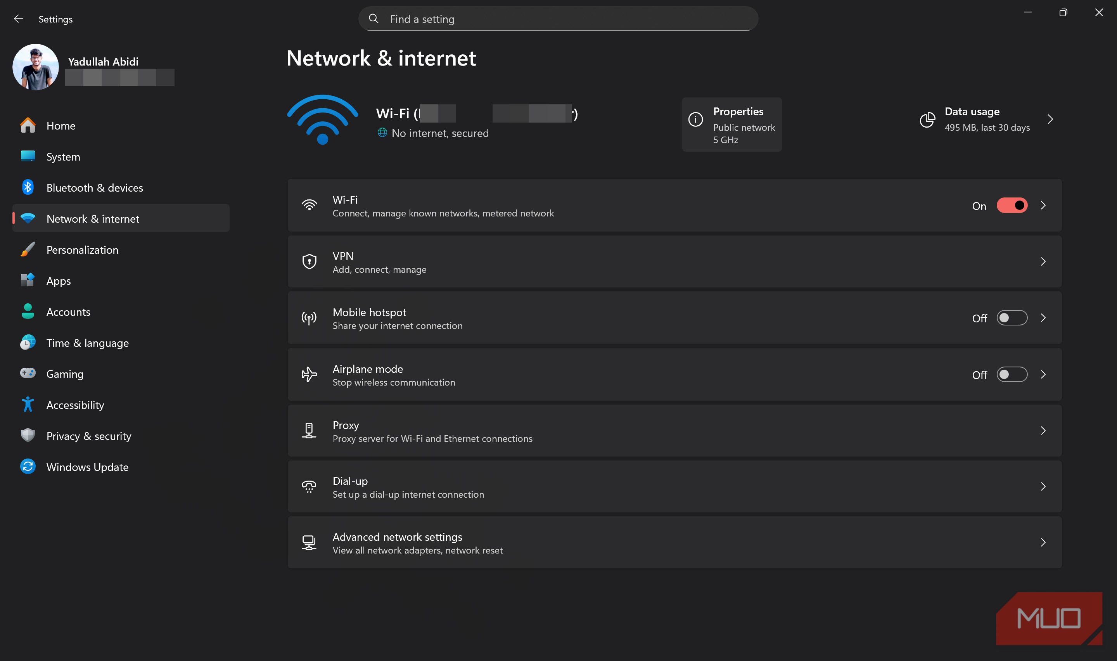Screen dimensions: 1117x661
Task: Click the Dial-up phone icon
Action: pyautogui.click(x=309, y=486)
